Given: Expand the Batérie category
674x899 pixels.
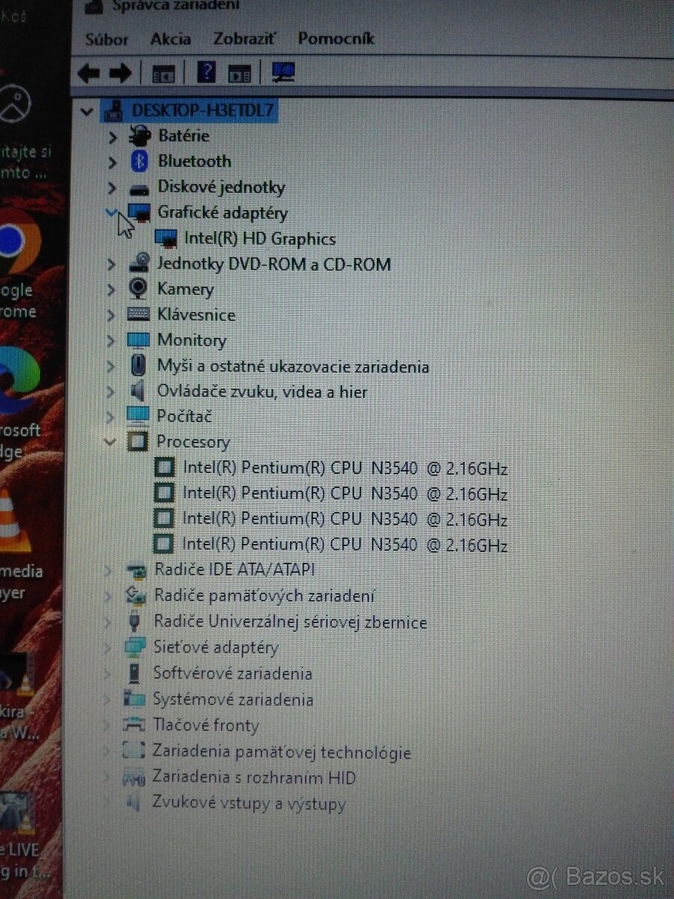Looking at the screenshot, I should point(112,137).
